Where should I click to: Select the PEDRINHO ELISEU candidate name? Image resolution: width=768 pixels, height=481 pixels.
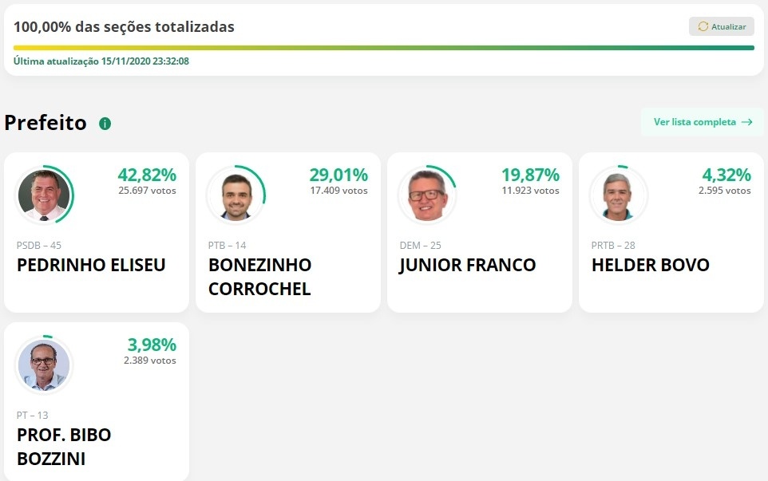(91, 265)
